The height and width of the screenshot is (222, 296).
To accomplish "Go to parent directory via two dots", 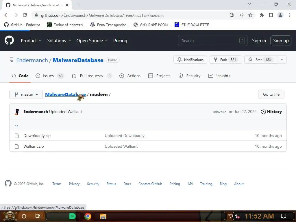I will point(16,125).
